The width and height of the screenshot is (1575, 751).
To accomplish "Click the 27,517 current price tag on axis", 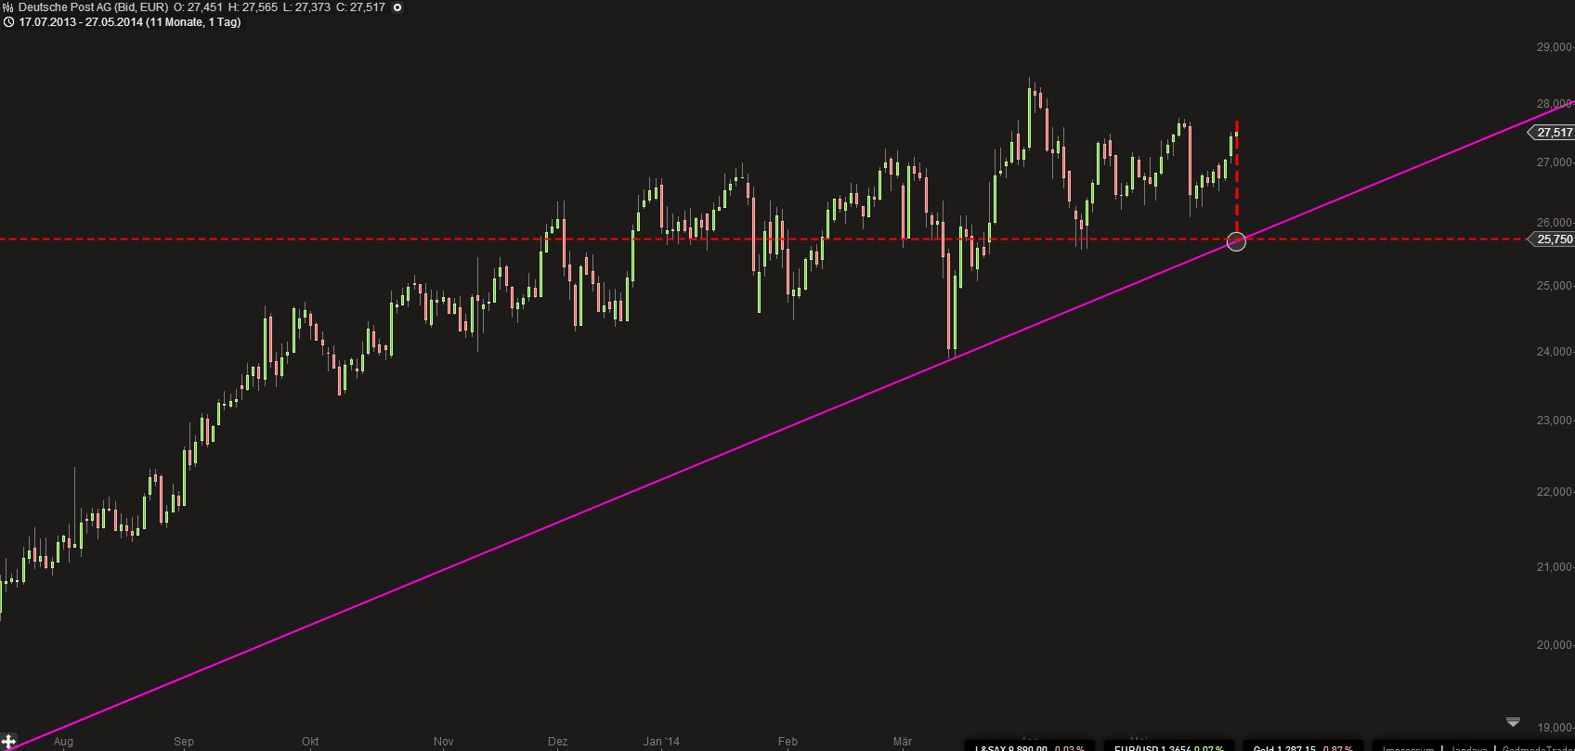I will [1553, 133].
